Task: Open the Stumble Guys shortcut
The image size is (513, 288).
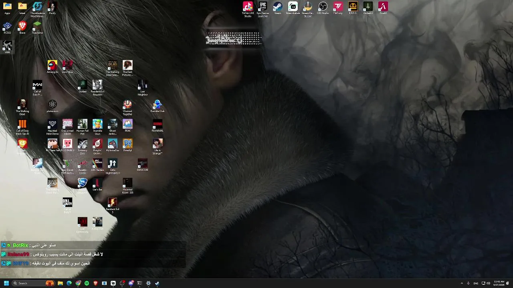Action: tap(97, 127)
